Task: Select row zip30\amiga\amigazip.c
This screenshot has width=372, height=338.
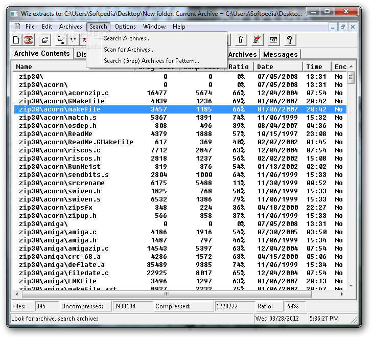Action: tap(180, 249)
